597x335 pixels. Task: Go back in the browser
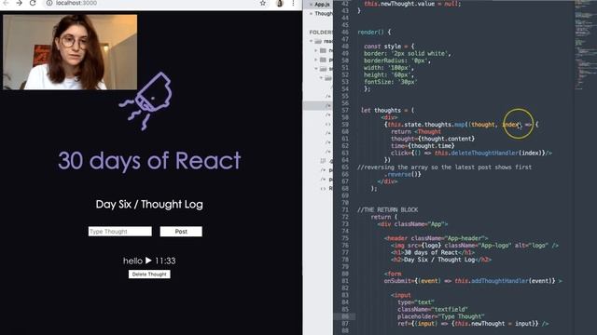(x=6, y=3)
